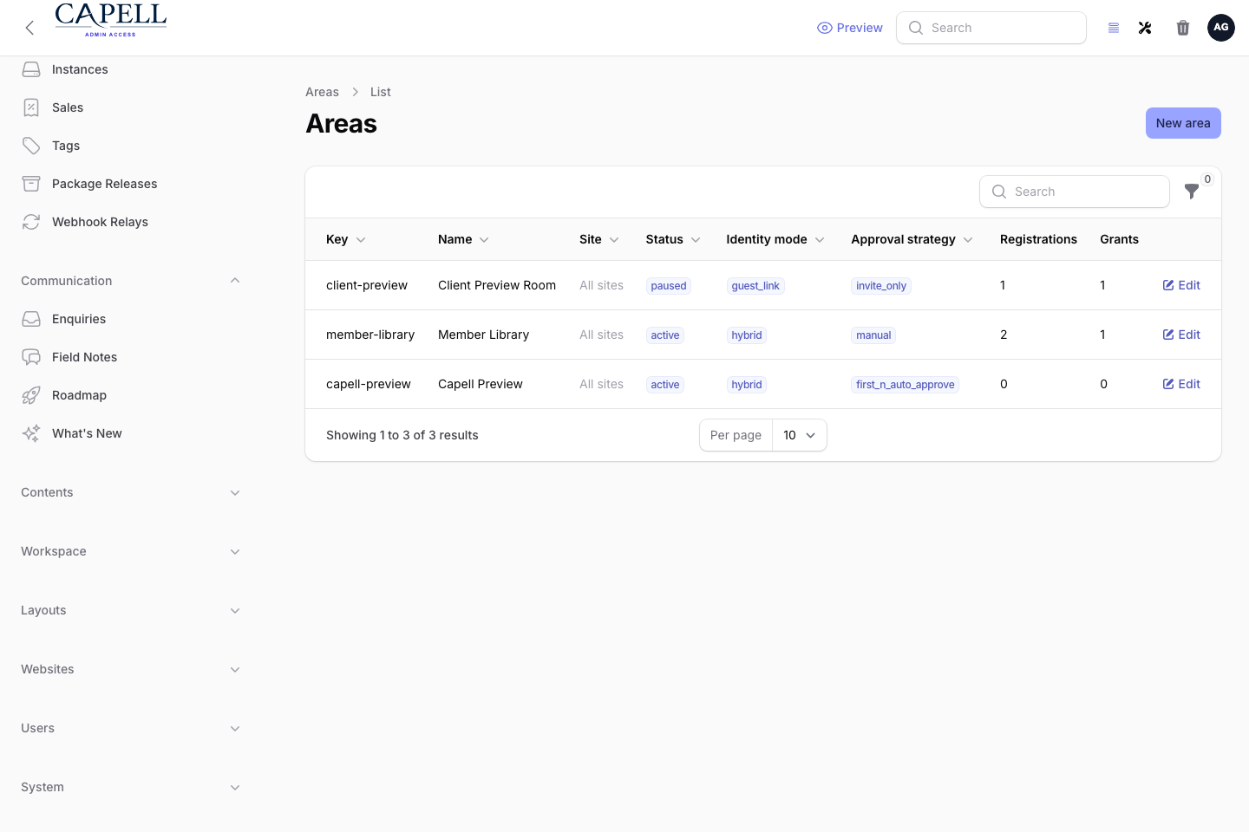
Task: Open the Capell Admin Access logo home
Action: coord(110,20)
